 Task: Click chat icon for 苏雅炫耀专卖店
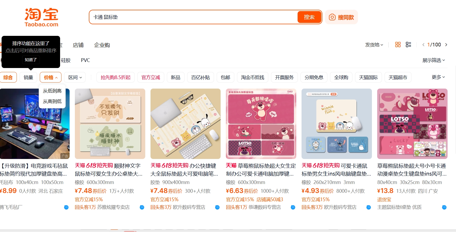point(142,207)
